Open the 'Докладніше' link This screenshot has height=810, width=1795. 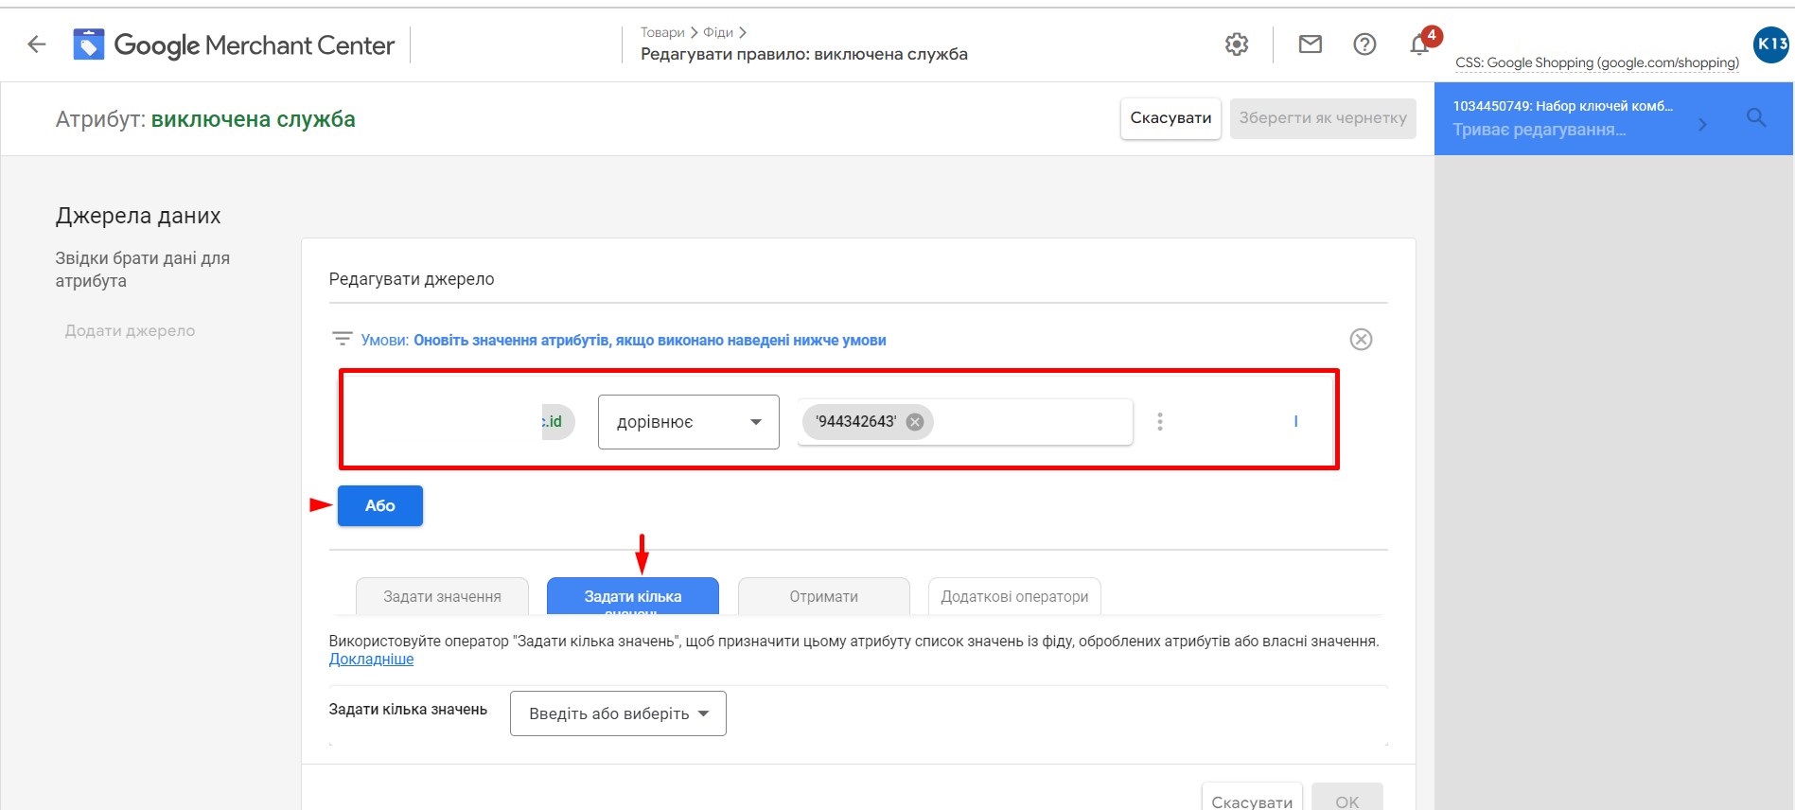[371, 659]
